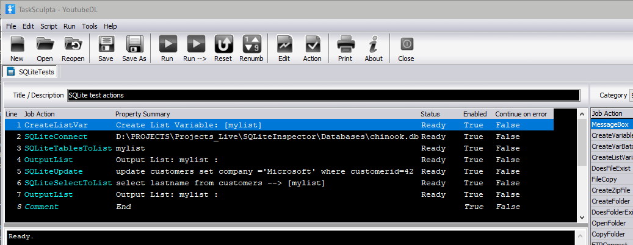Click the Save As toolbar icon
This screenshot has width=633, height=245.
coord(134,44)
